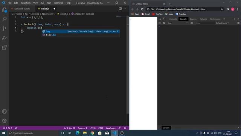241x136 pixels.
Task: Go back in Chrome
Action: (133, 9)
